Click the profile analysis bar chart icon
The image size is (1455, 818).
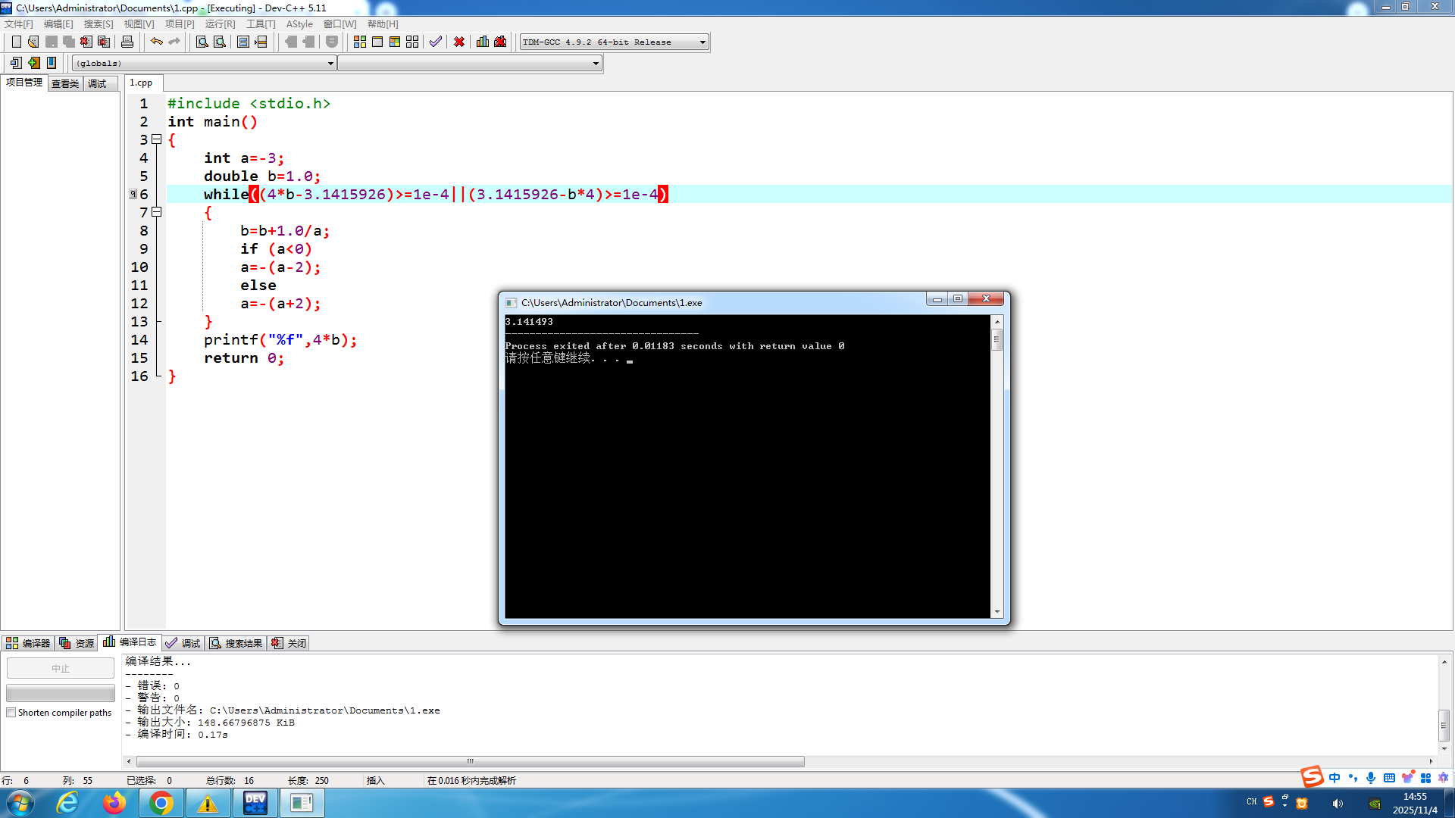[483, 42]
